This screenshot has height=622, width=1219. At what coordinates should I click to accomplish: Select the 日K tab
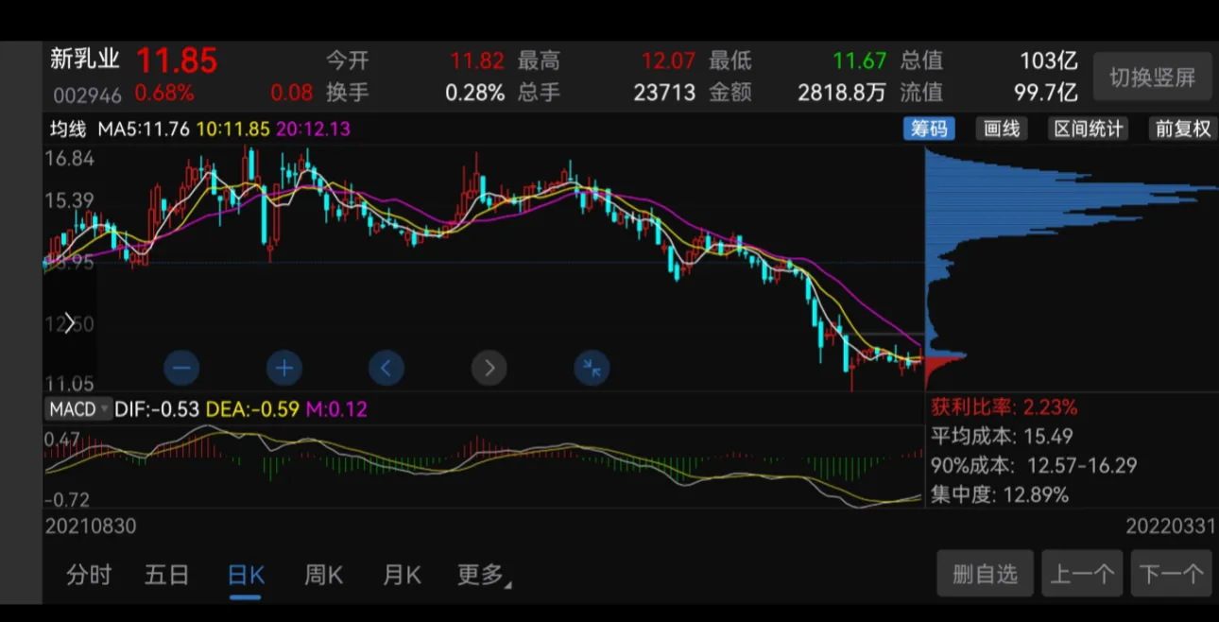pyautogui.click(x=246, y=575)
